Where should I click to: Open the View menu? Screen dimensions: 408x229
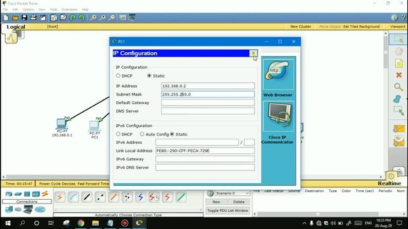pyautogui.click(x=41, y=10)
